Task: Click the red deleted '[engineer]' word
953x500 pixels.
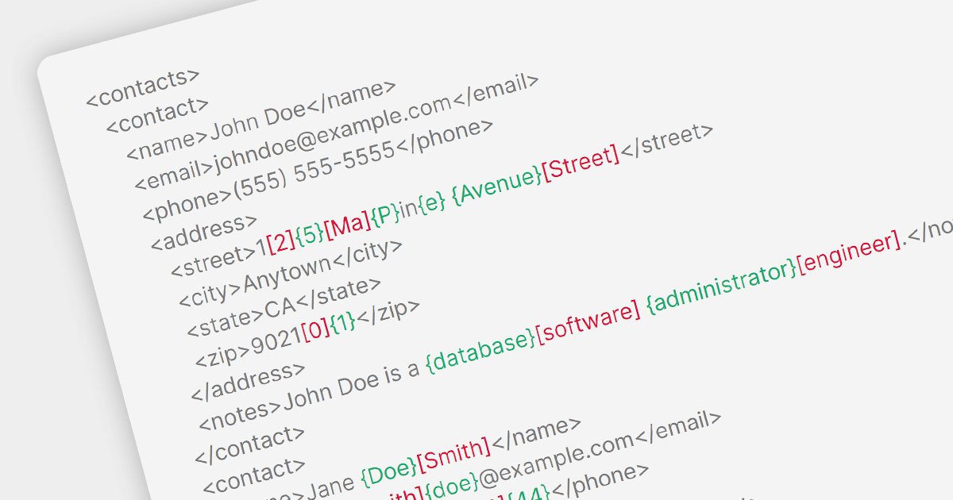Action: [849, 251]
